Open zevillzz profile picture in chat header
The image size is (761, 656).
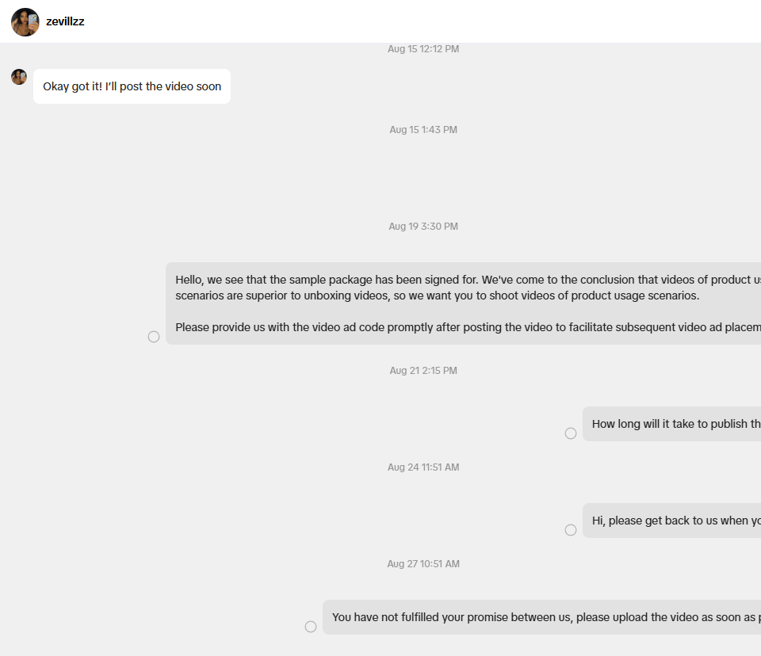[x=25, y=22]
